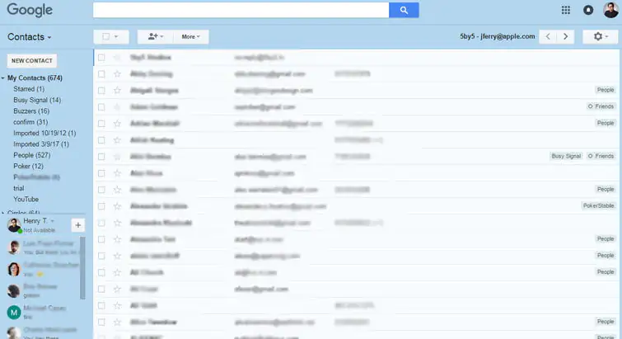Star the contact tagged PokerStable
Image resolution: width=622 pixels, height=339 pixels.
117,206
